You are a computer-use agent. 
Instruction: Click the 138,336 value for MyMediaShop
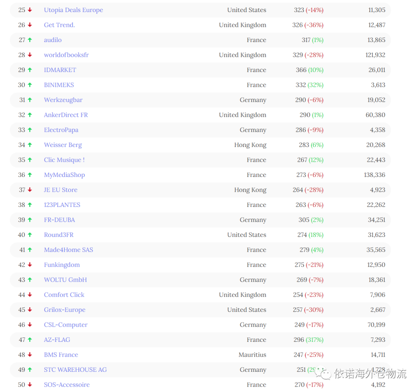[374, 175]
